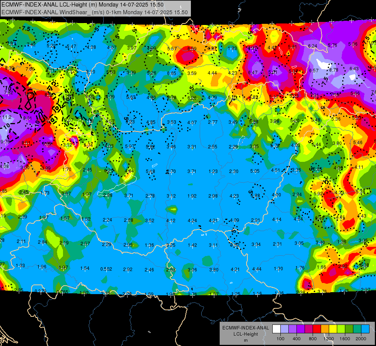Click the teal legend swatch
Viewport: 376px width, 346px height.
pos(357,329)
